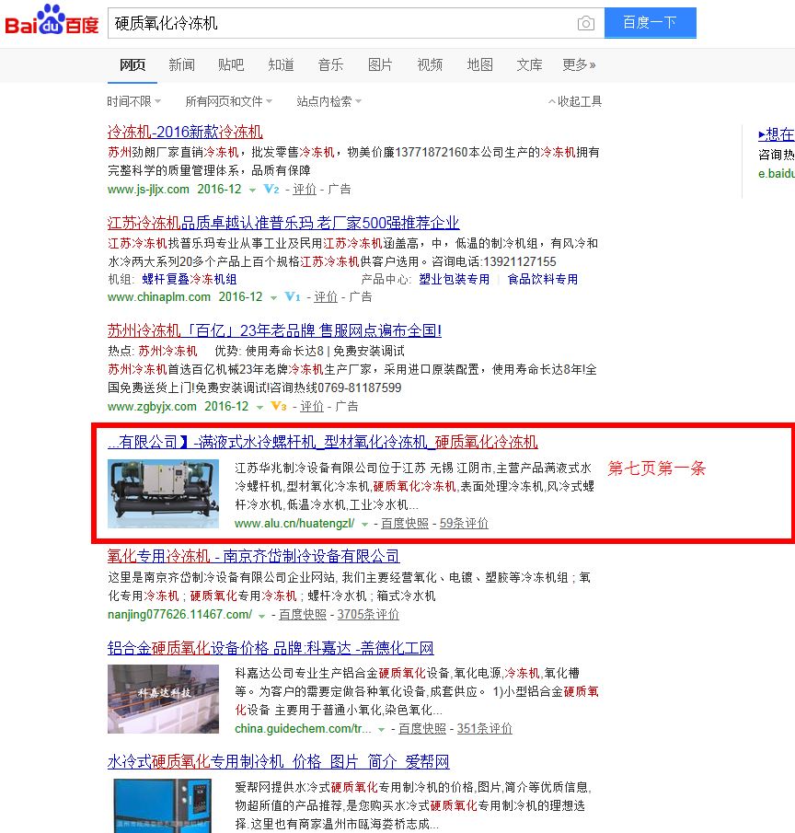795x833 pixels.
Task: Click green URL www.alu.cn/huatengzl/
Action: tap(294, 524)
